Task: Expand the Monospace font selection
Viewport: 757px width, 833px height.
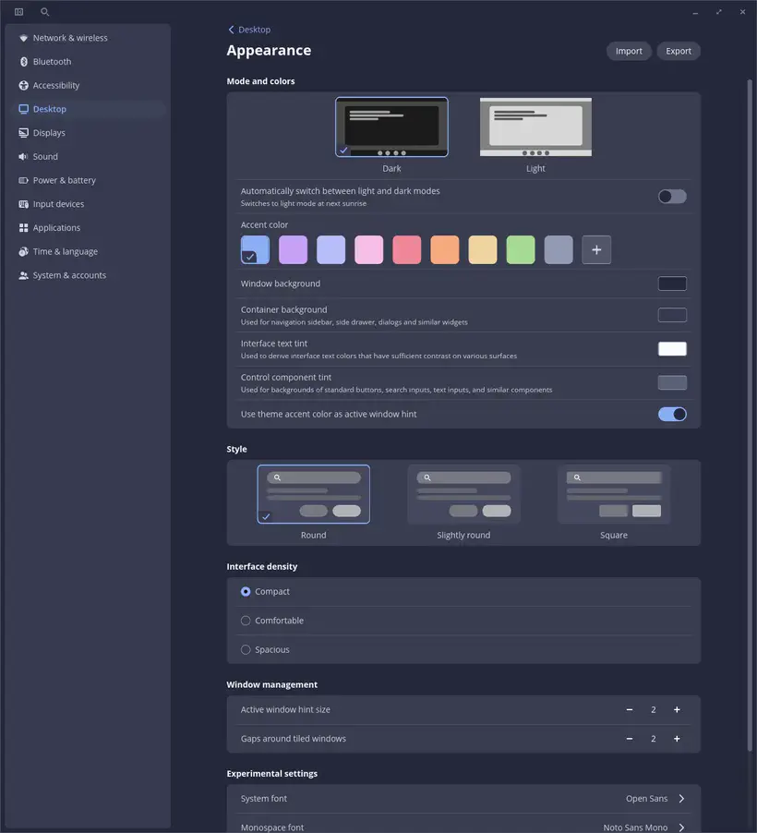Action: click(x=681, y=827)
